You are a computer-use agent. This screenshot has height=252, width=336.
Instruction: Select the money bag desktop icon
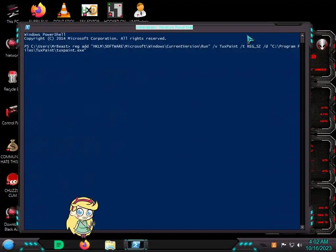[x=12, y=146]
